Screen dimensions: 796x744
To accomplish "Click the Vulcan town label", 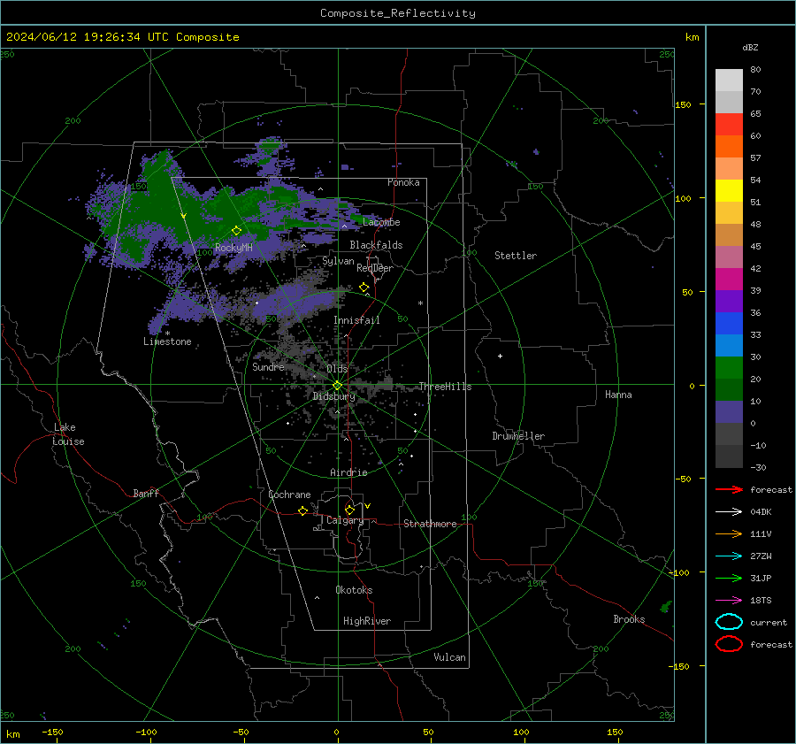I will tap(449, 657).
